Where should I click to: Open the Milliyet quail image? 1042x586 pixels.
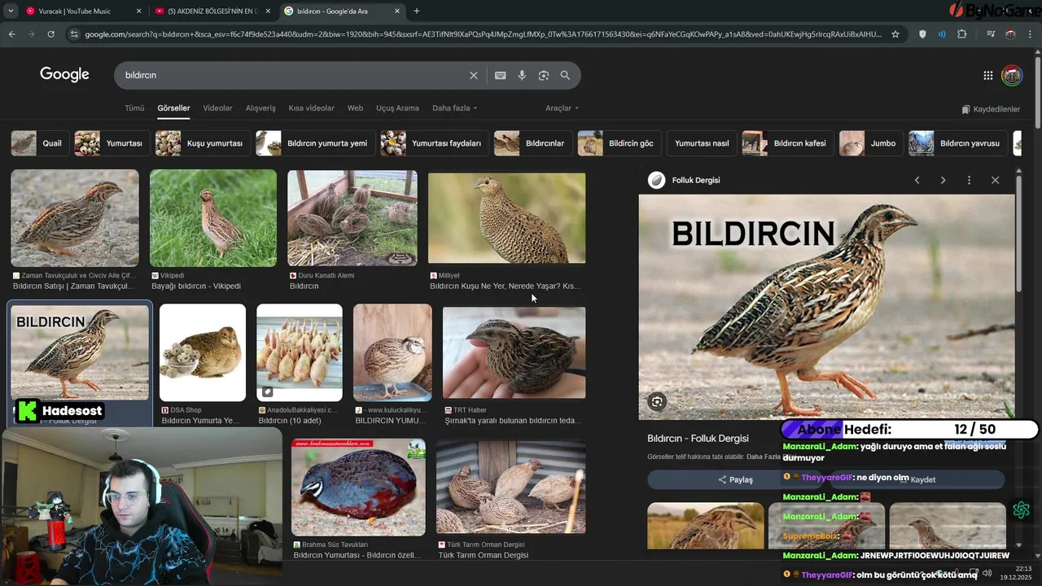506,218
